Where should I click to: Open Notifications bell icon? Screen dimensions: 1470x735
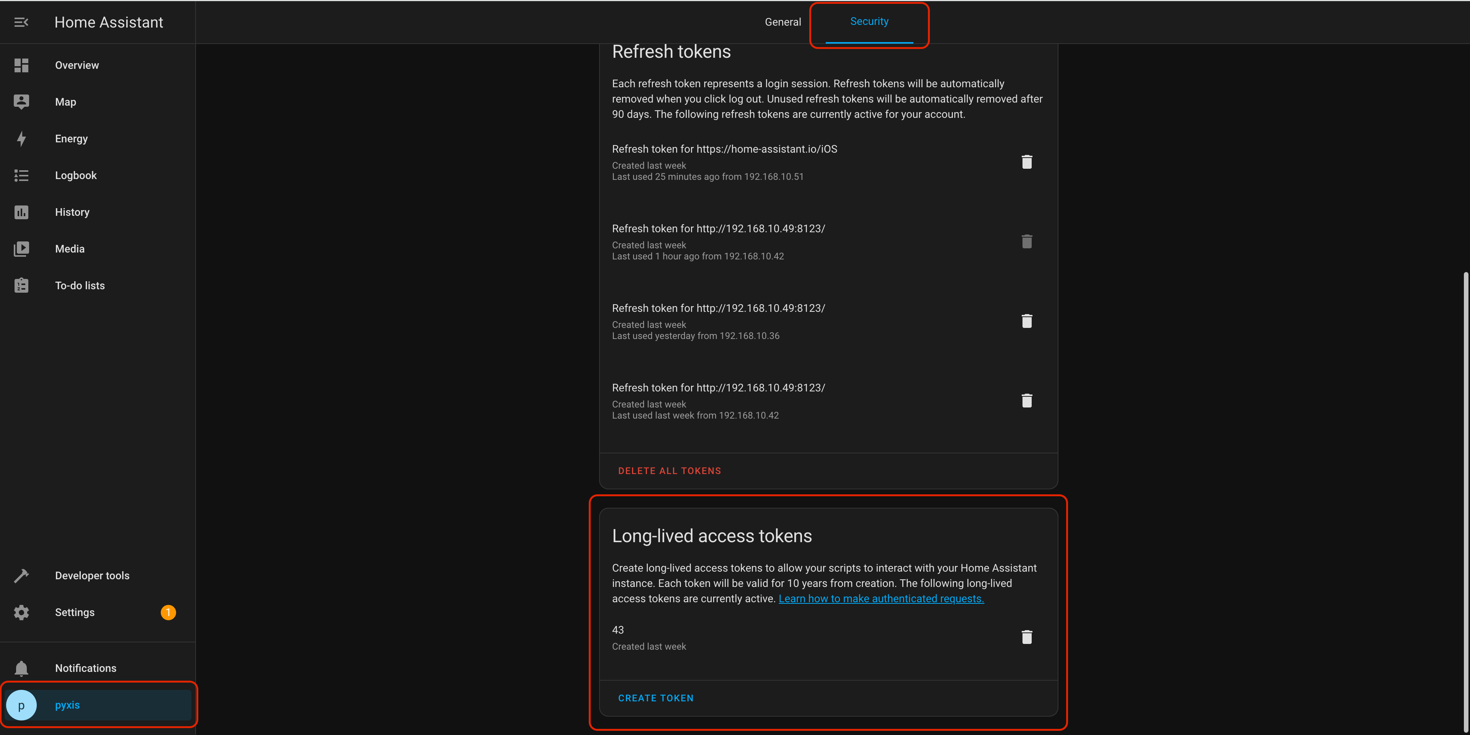click(21, 668)
